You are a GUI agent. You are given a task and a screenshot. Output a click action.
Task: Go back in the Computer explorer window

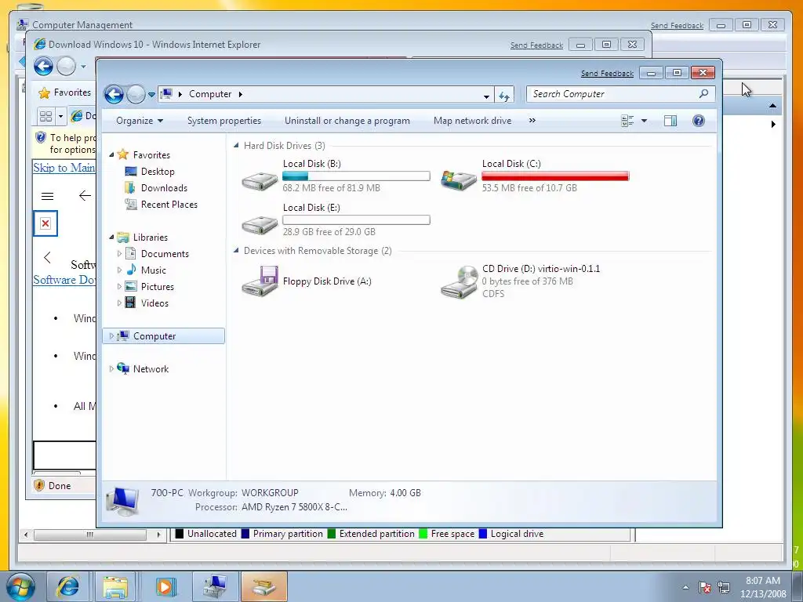(x=114, y=94)
